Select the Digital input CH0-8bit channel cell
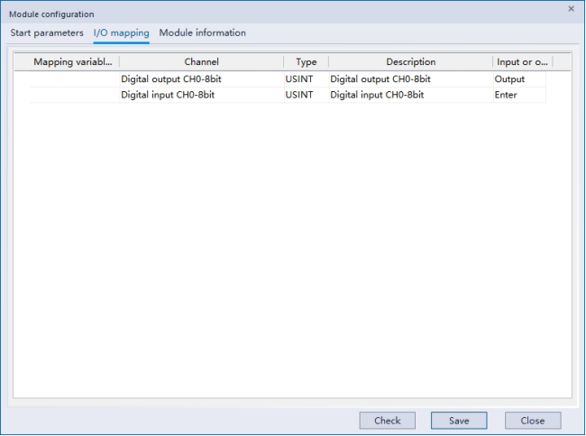The image size is (586, 436). click(x=168, y=95)
